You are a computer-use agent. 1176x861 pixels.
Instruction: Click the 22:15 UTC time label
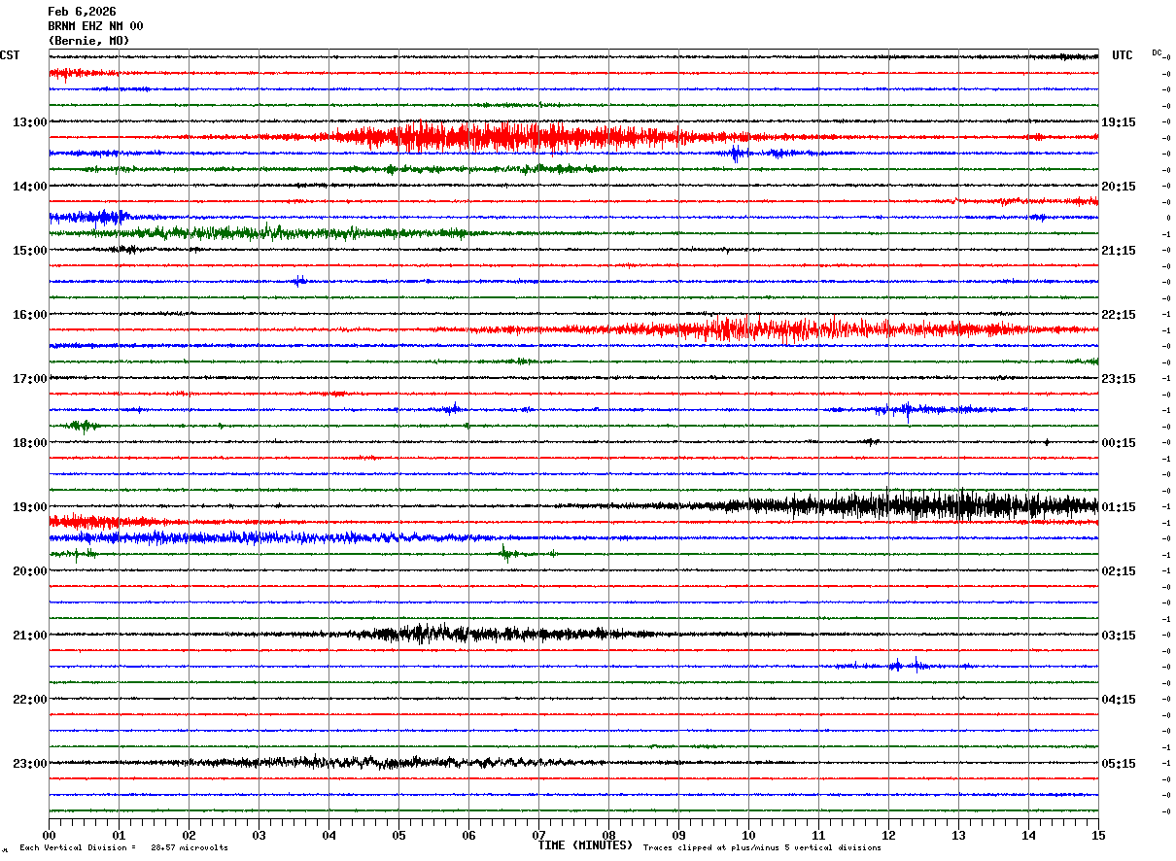pyautogui.click(x=1119, y=315)
